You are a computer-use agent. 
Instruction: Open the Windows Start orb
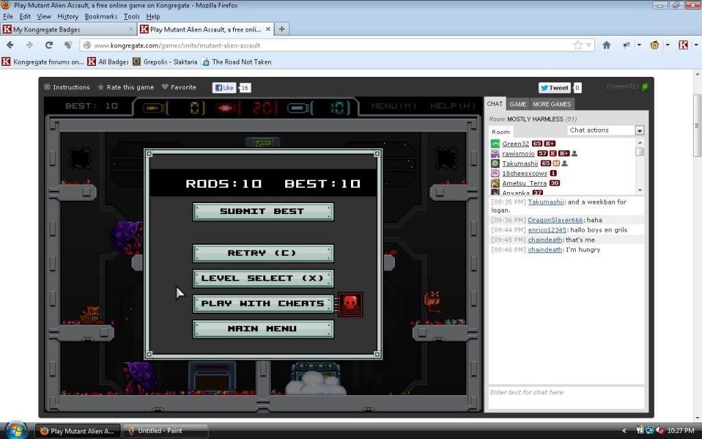point(16,431)
